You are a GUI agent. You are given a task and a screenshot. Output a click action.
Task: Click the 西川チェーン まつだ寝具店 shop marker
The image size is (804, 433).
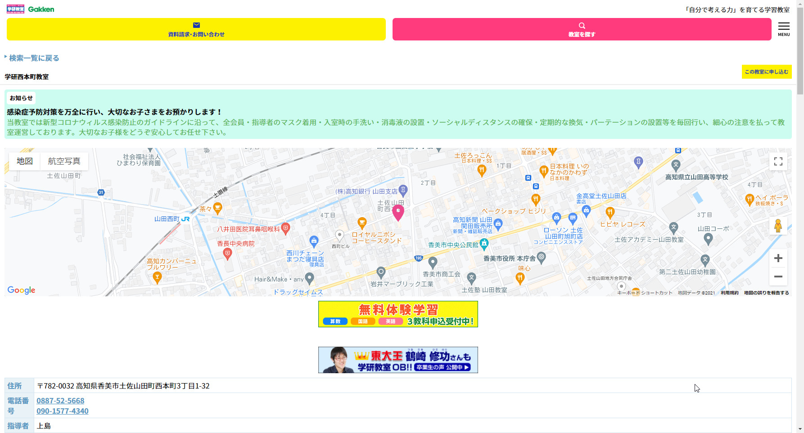pos(314,241)
